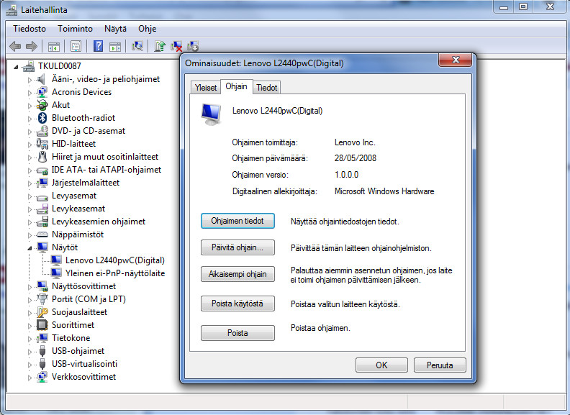The width and height of the screenshot is (570, 415).
Task: Click the Verkkosovittimet network icon
Action: [42, 377]
